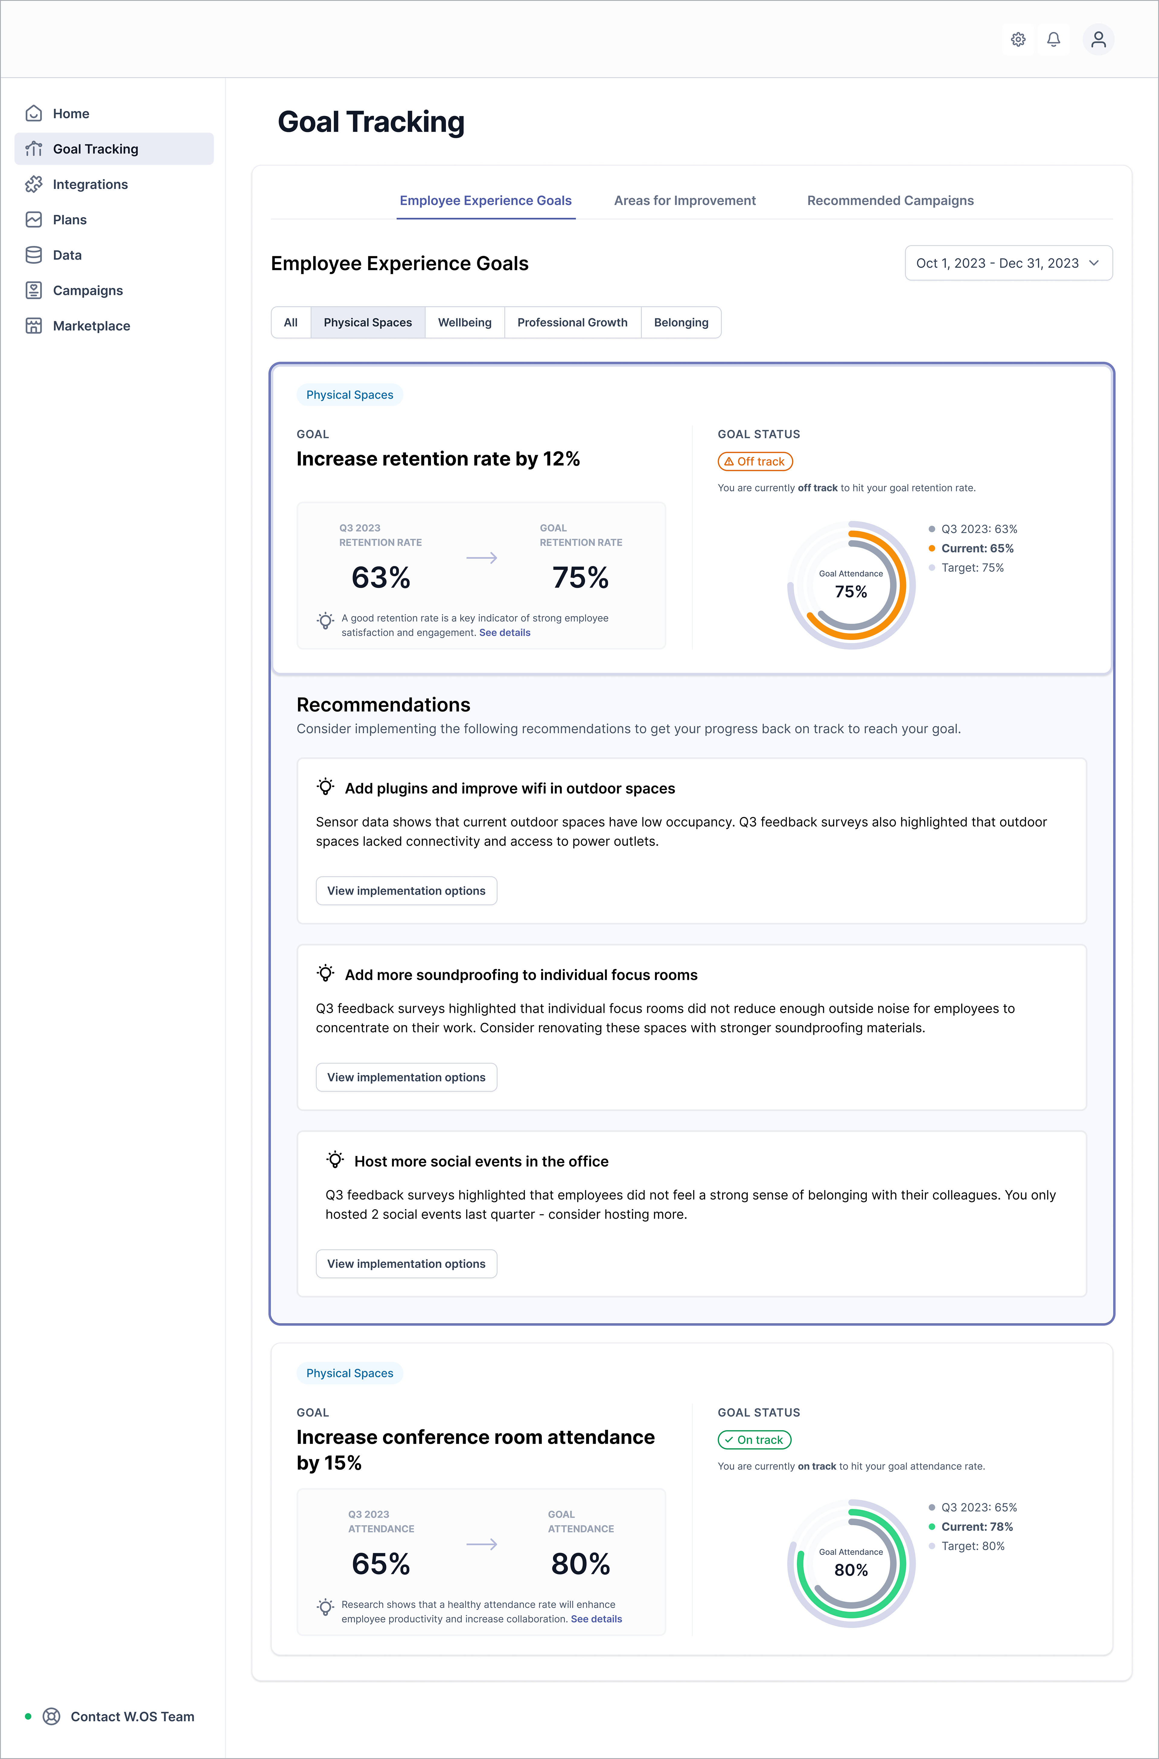Click lightbulb icon in retention rate note
The width and height of the screenshot is (1159, 1759).
coord(325,621)
